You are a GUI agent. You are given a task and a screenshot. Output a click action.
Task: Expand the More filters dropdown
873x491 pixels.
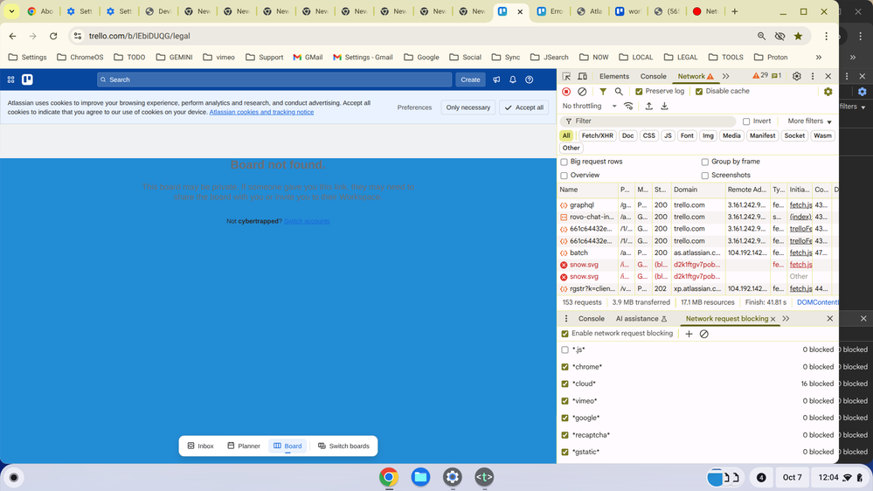[809, 121]
